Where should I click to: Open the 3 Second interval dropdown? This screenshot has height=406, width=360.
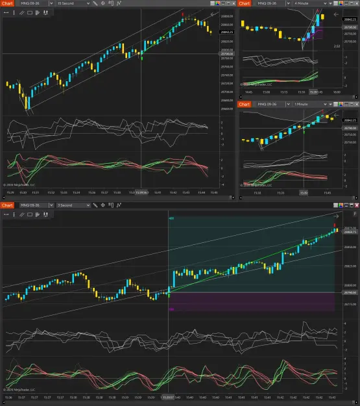click(73, 205)
